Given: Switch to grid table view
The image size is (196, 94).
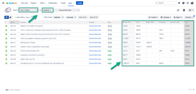Looking at the screenshot, I should pyautogui.click(x=6, y=17).
